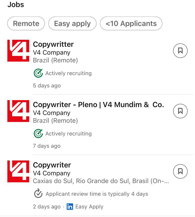Bookmark the Copywriter - Pleno job
The image size is (195, 217).
[x=180, y=111]
